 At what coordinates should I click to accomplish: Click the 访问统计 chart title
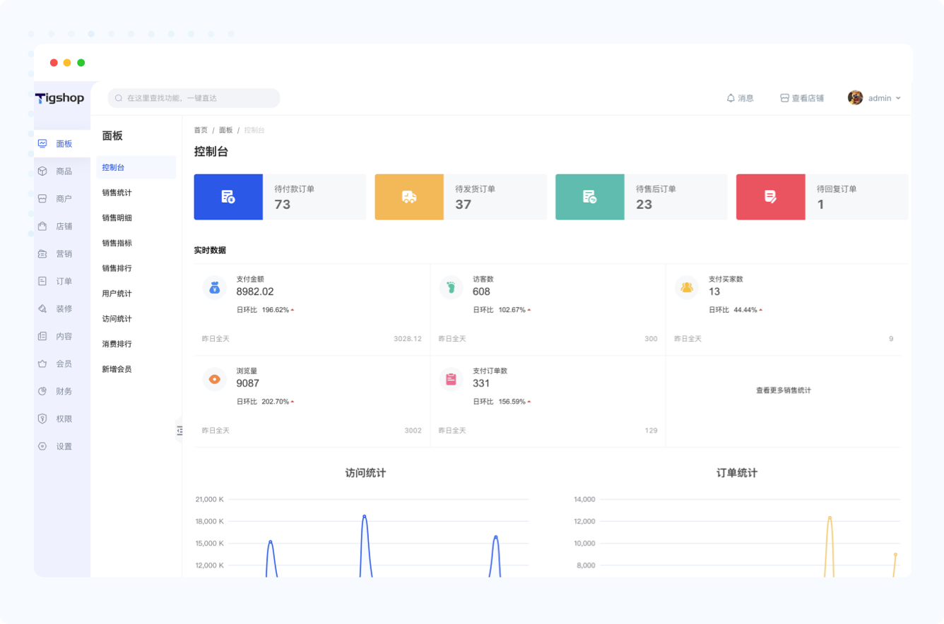pyautogui.click(x=365, y=473)
